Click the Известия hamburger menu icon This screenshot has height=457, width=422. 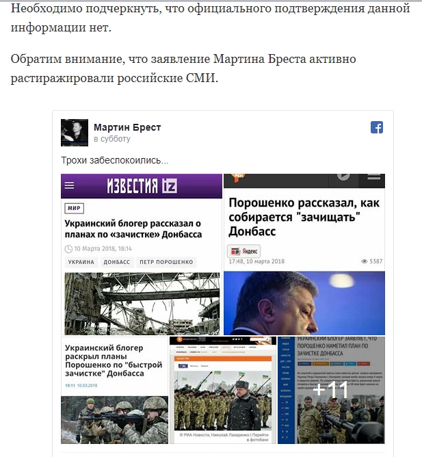click(x=69, y=185)
